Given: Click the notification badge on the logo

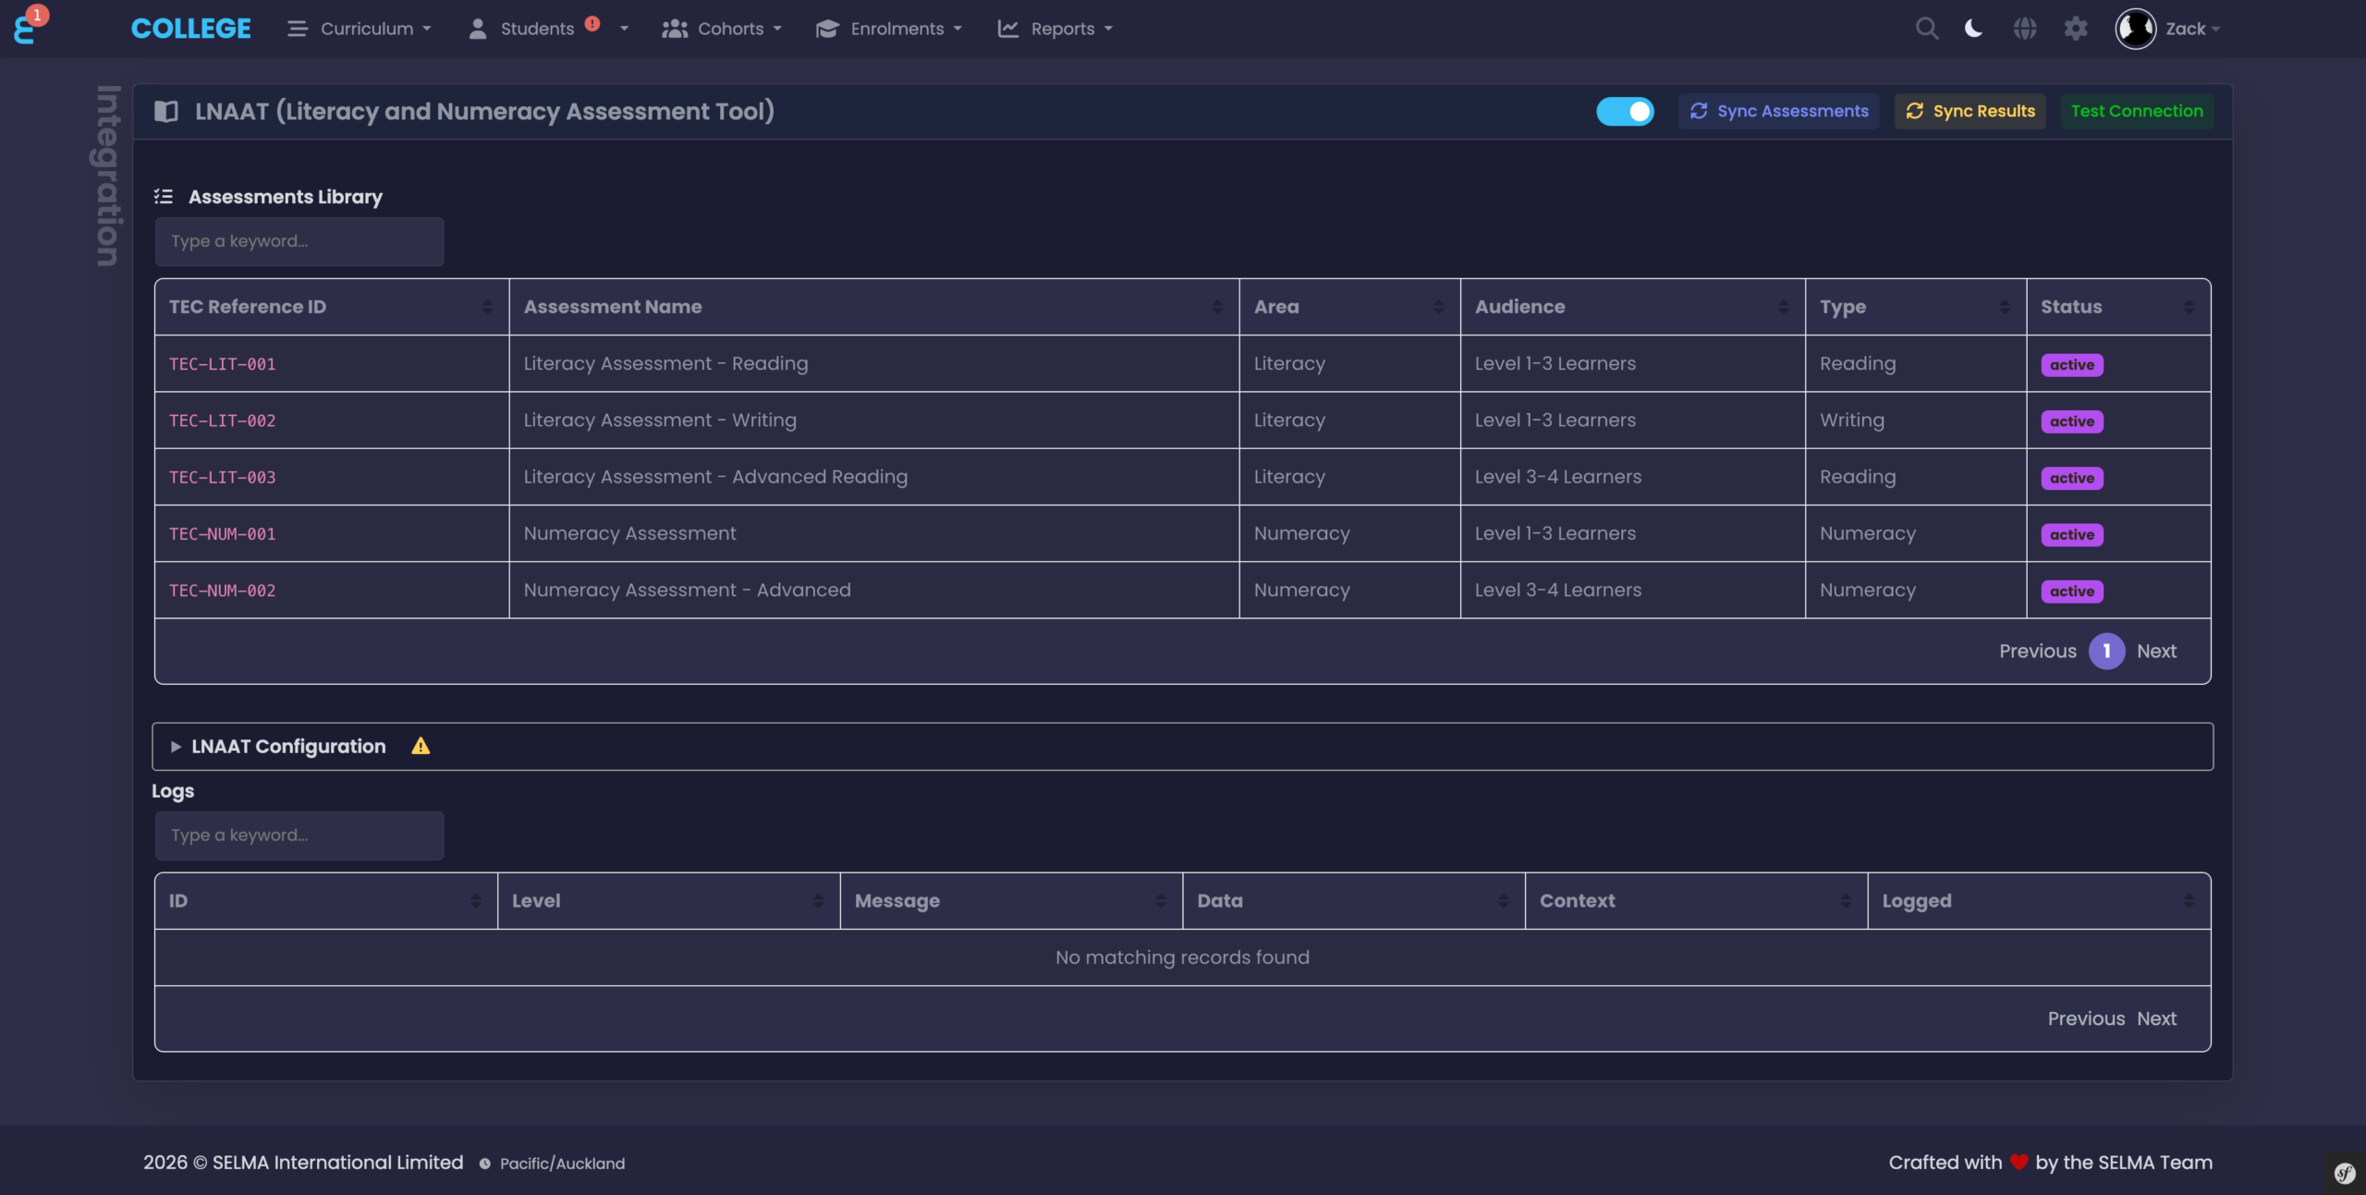Looking at the screenshot, I should click(x=38, y=14).
